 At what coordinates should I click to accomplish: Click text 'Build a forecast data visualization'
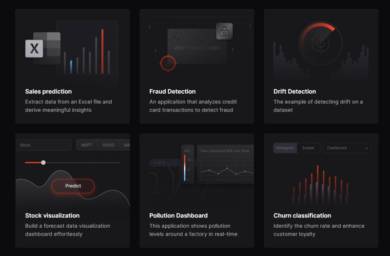coord(68,226)
